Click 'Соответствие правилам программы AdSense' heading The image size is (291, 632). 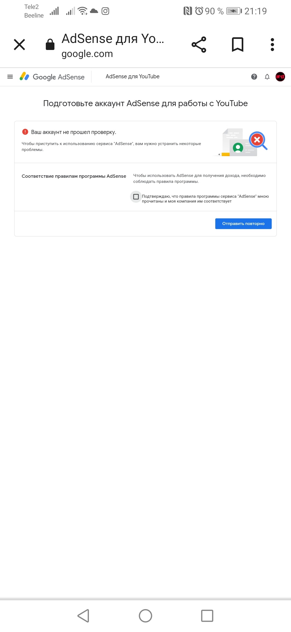74,176
